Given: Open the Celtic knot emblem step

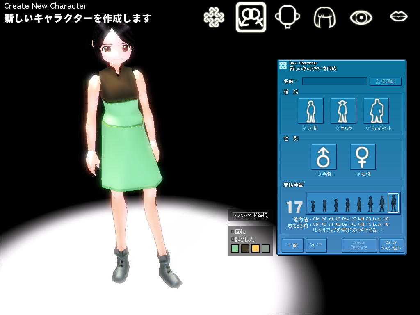Looking at the screenshot, I should 214,17.
